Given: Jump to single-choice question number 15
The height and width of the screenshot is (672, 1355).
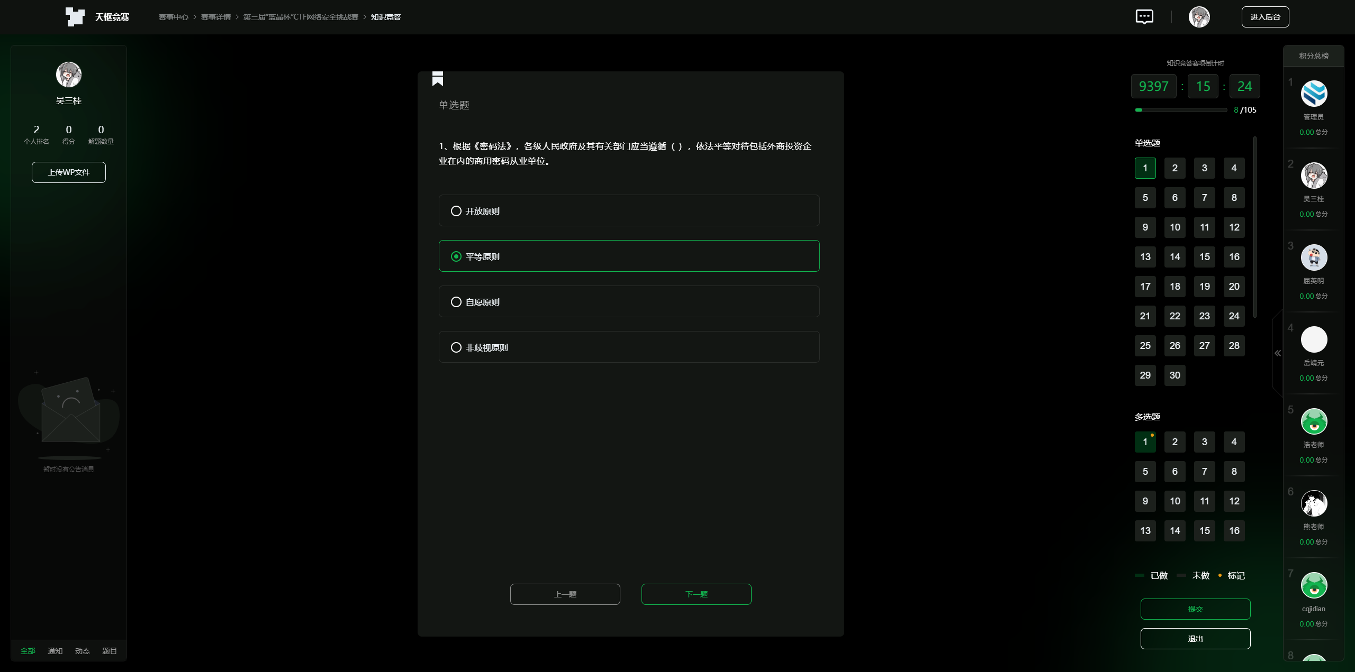Looking at the screenshot, I should [1204, 257].
